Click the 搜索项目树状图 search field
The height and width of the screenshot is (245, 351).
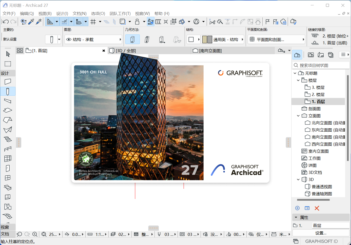pos(321,65)
